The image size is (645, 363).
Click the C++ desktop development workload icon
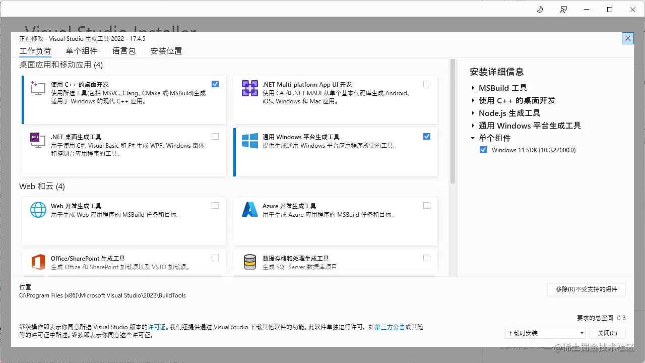(38, 88)
